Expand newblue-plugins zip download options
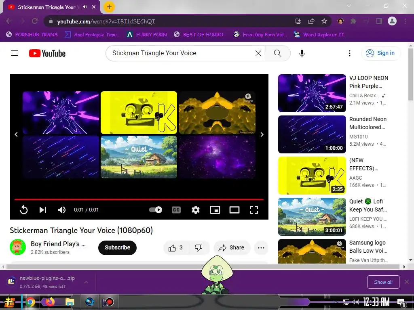This screenshot has height=310, width=414. point(86,282)
